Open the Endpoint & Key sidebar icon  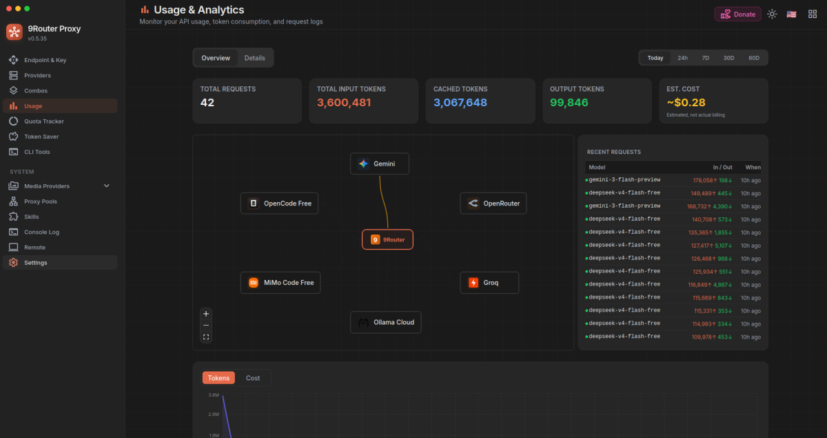pyautogui.click(x=13, y=60)
